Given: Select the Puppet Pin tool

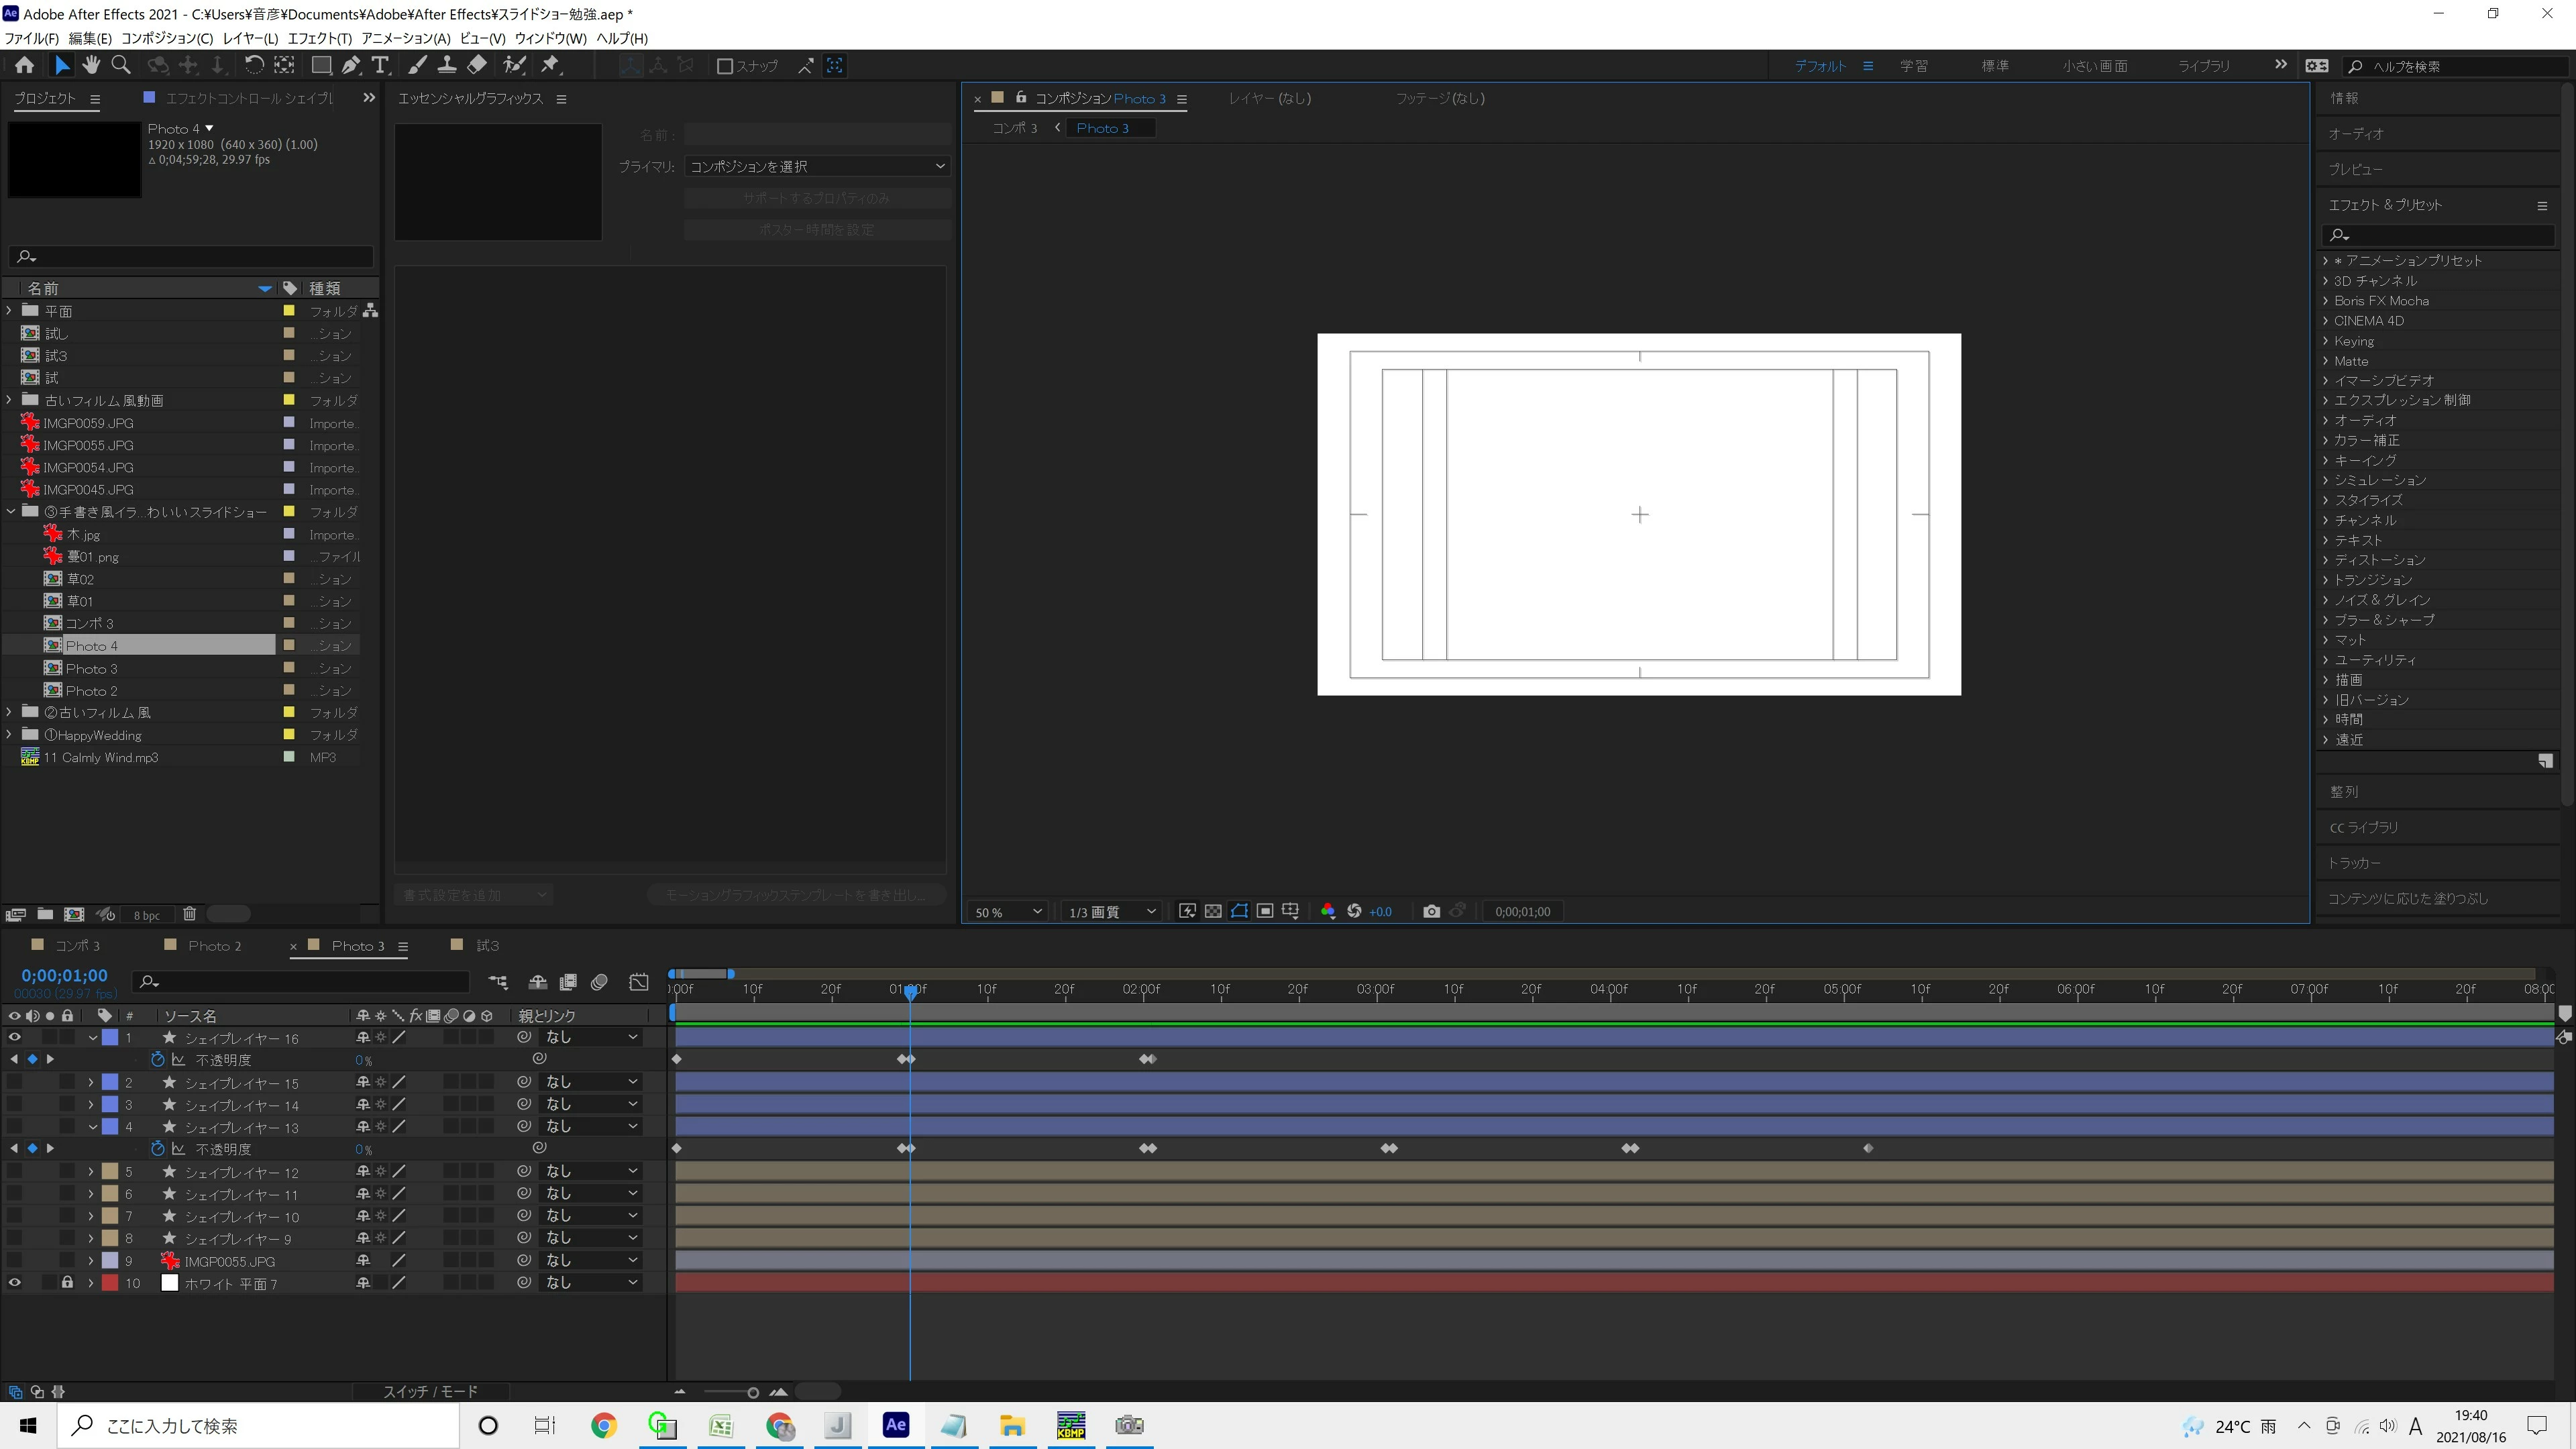Looking at the screenshot, I should point(550,65).
